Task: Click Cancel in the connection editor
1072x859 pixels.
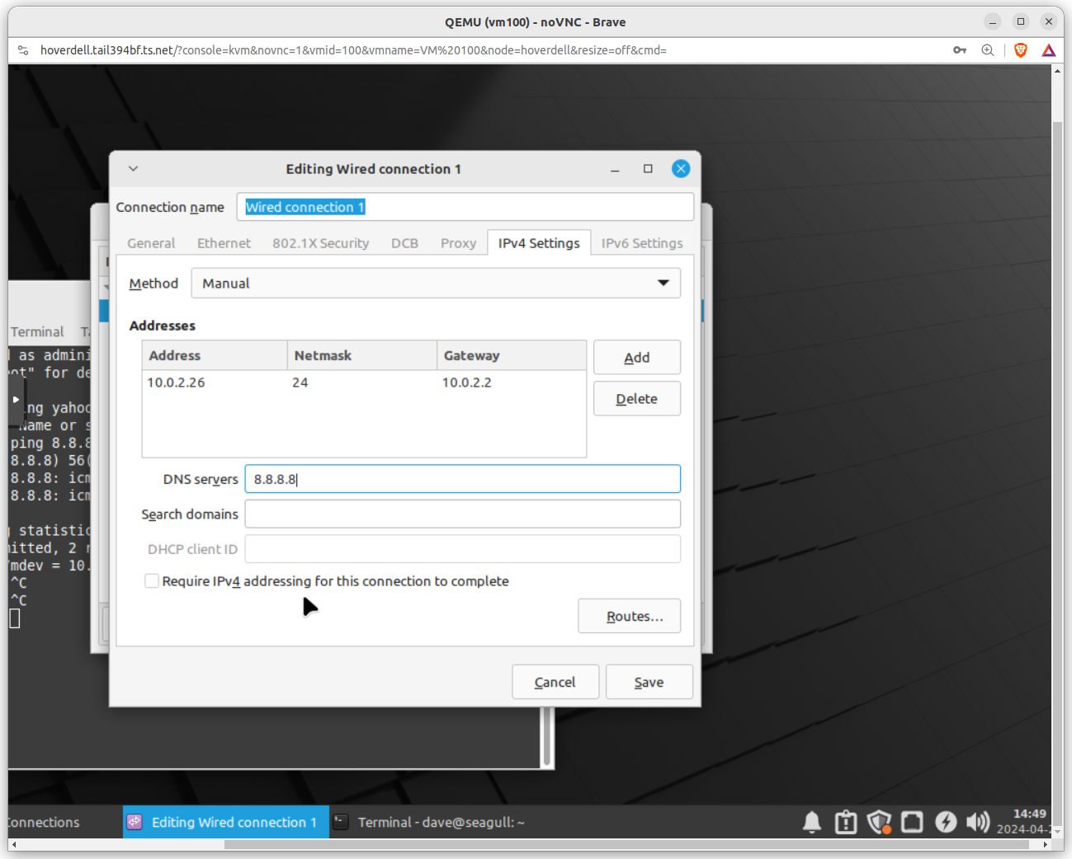Action: click(x=555, y=682)
